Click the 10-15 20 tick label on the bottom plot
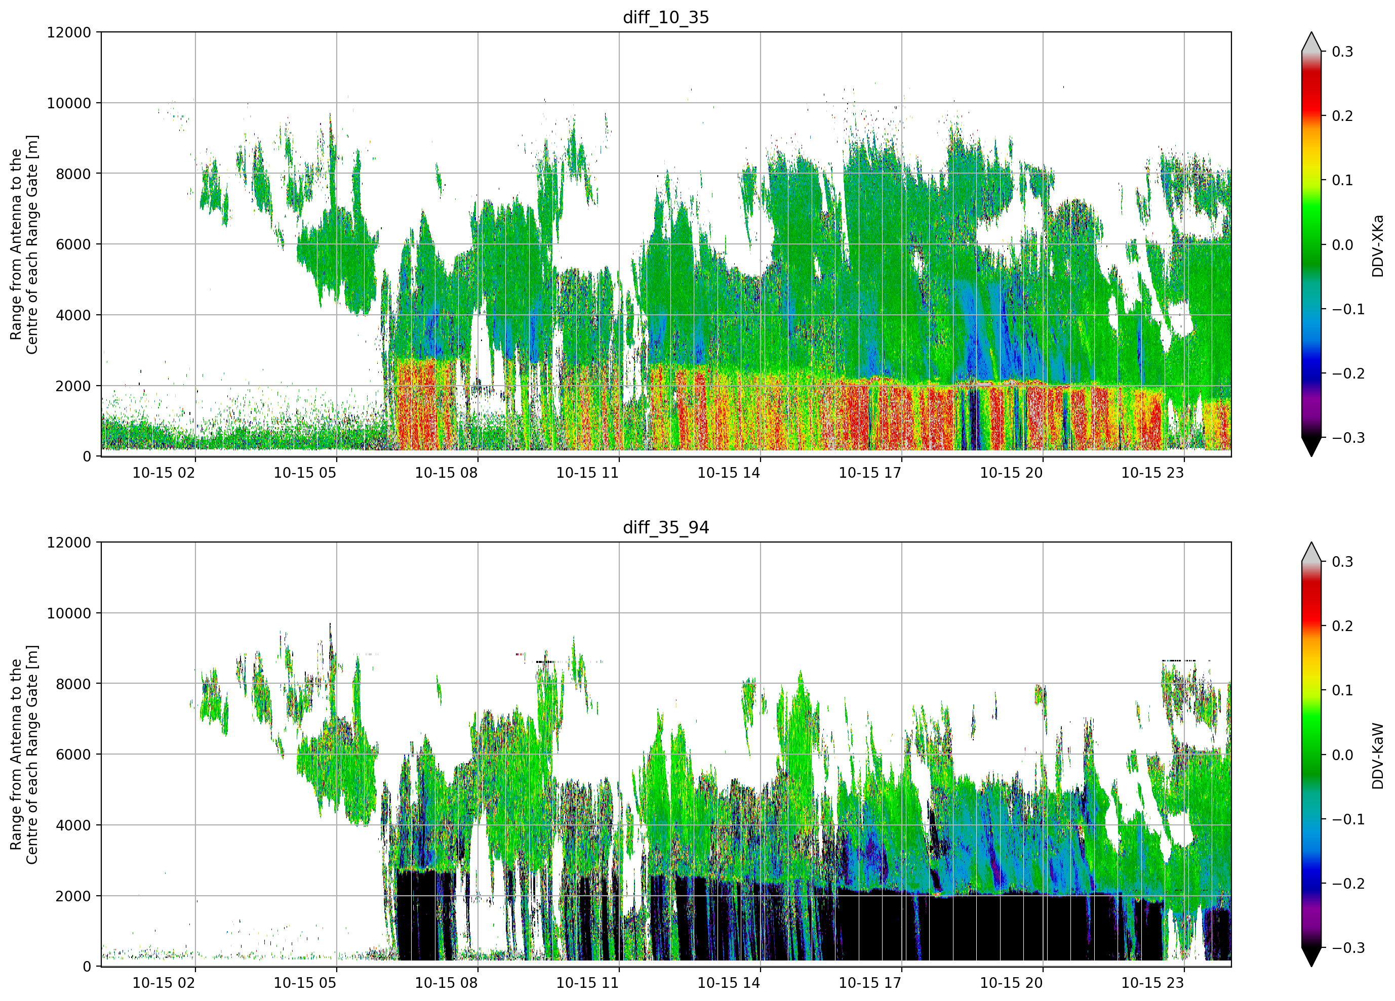Image resolution: width=1395 pixels, height=1001 pixels. 1011,983
